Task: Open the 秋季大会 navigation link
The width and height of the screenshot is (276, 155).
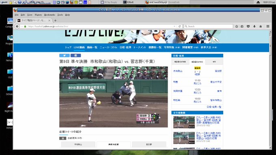Action: pos(209,47)
